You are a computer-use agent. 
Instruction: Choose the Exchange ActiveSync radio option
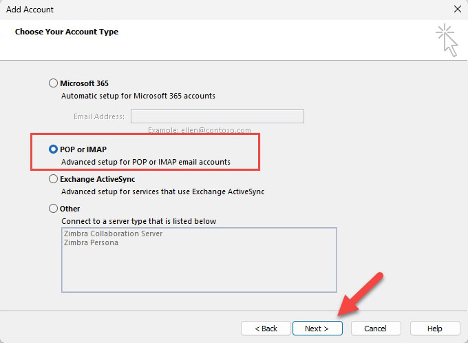tap(54, 179)
